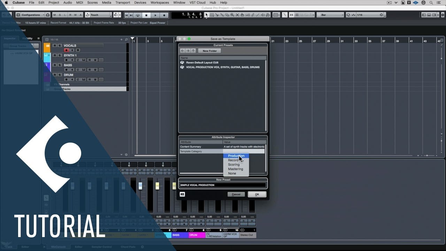
Task: Record enable the DRUM track
Action: (x=66, y=79)
